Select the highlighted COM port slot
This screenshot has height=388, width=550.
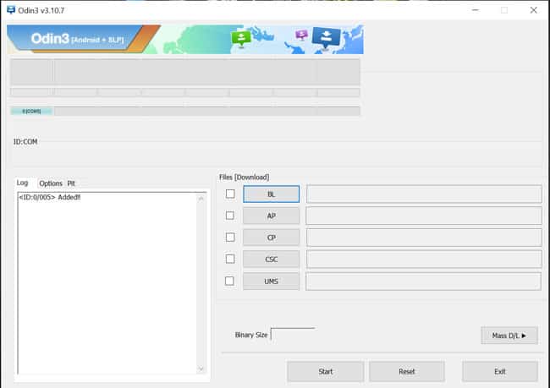click(x=31, y=111)
